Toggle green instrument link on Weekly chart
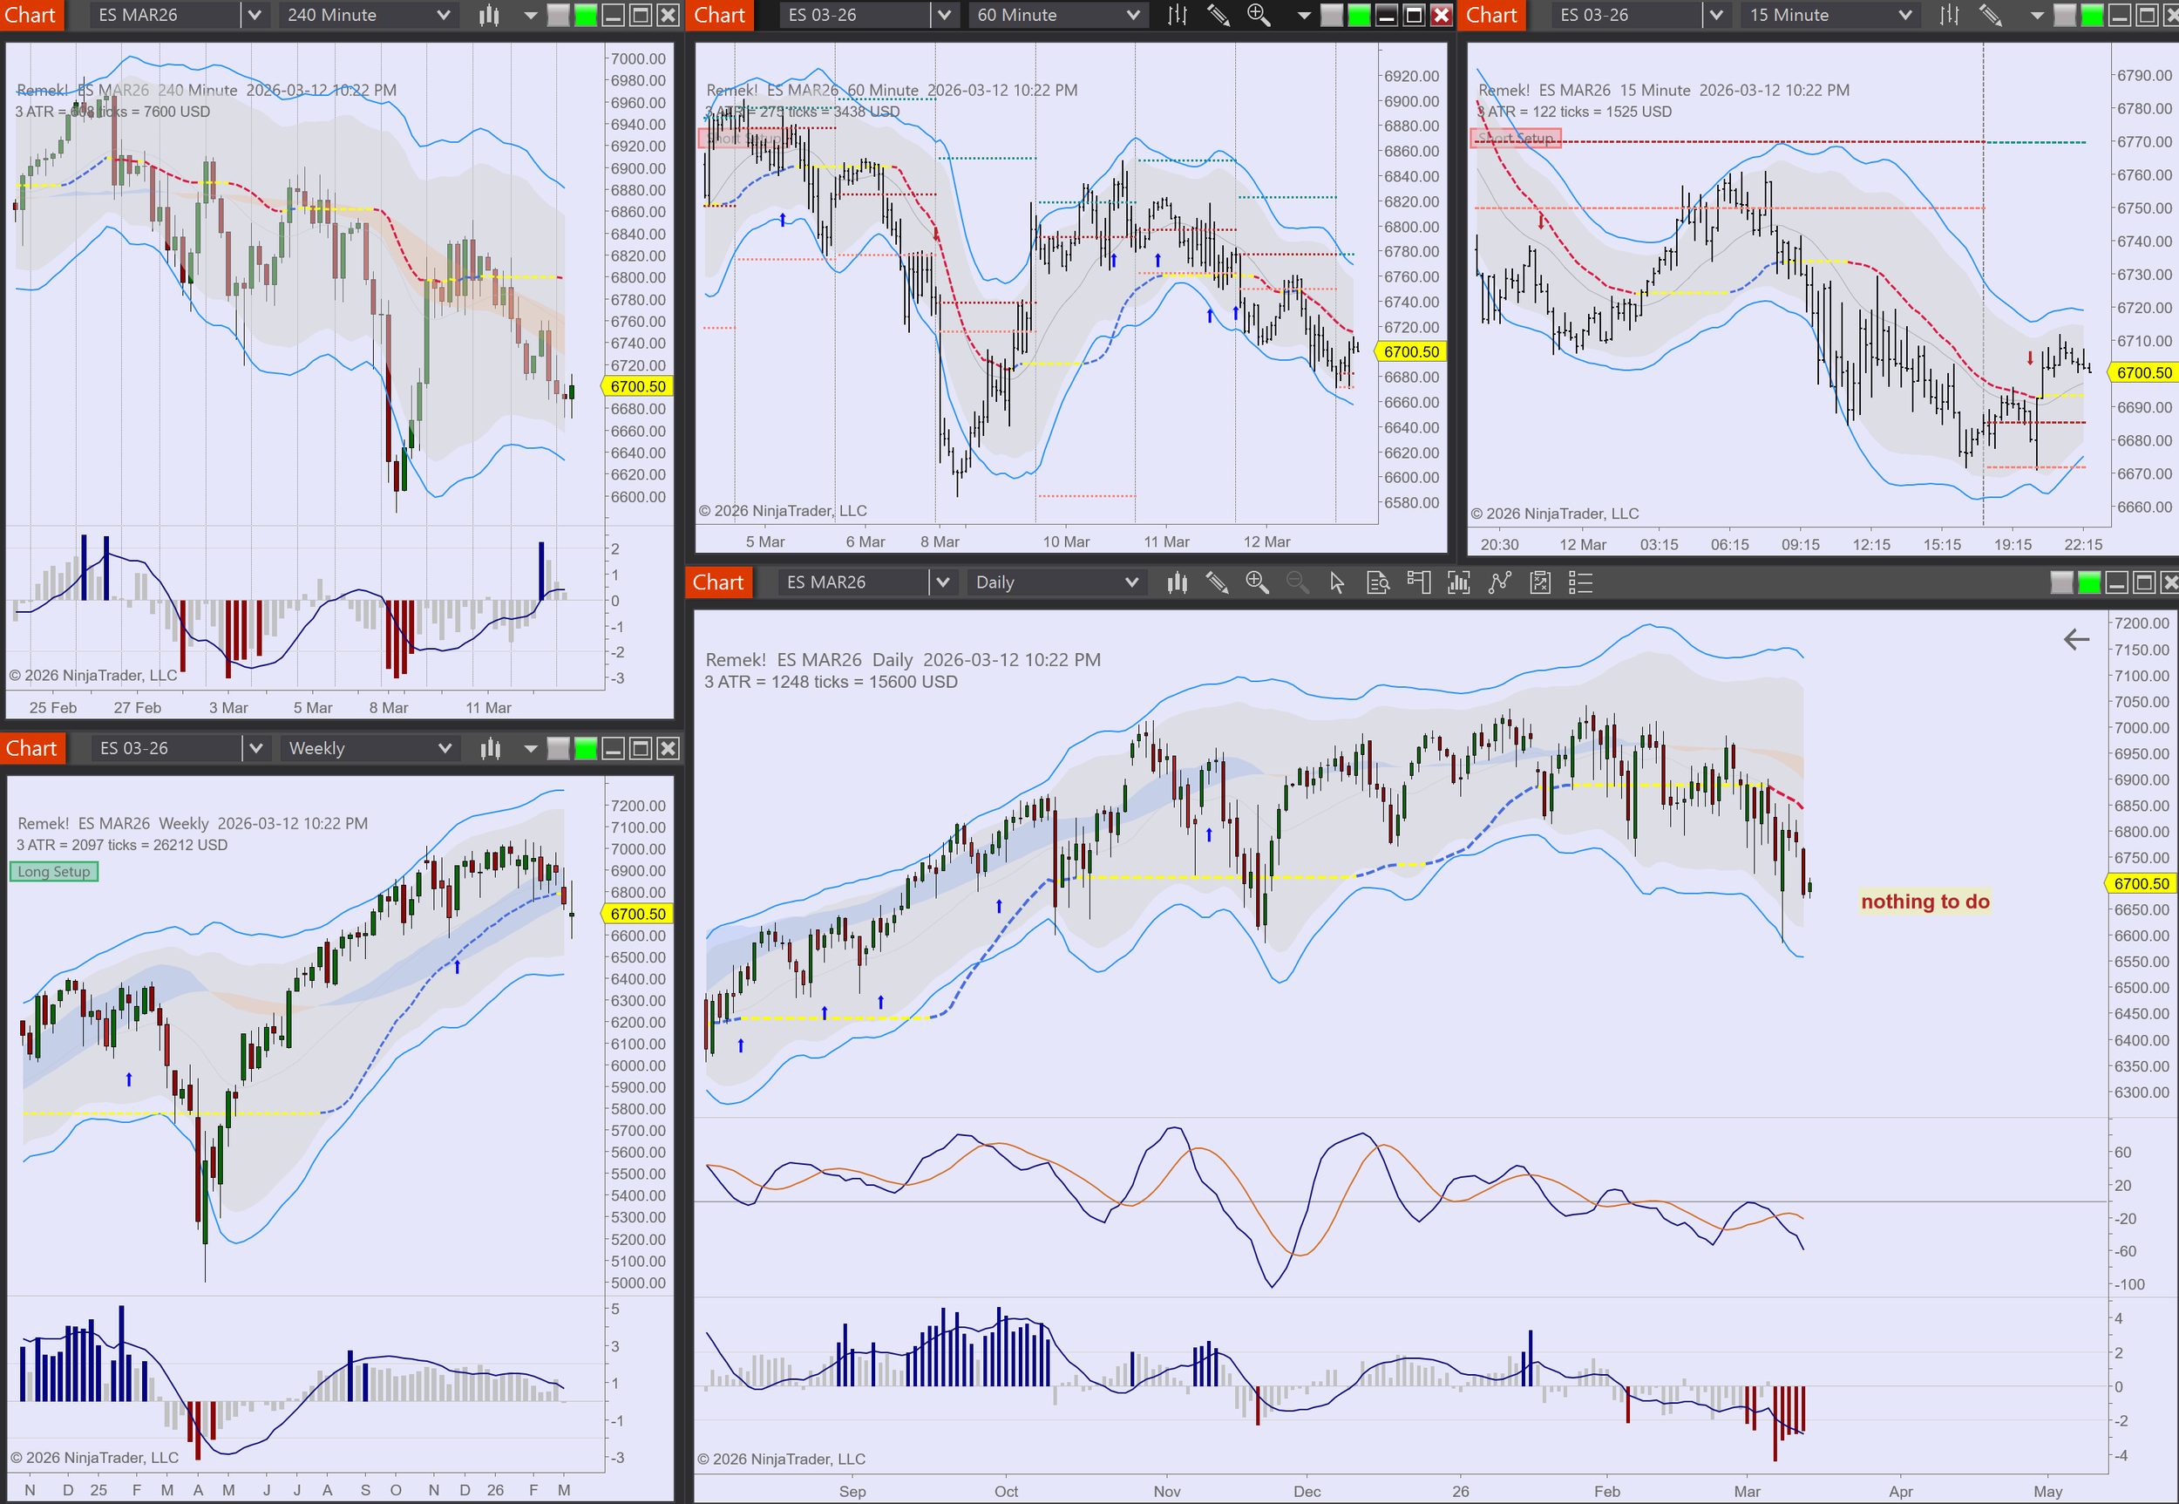Viewport: 2179px width, 1504px height. tap(585, 749)
